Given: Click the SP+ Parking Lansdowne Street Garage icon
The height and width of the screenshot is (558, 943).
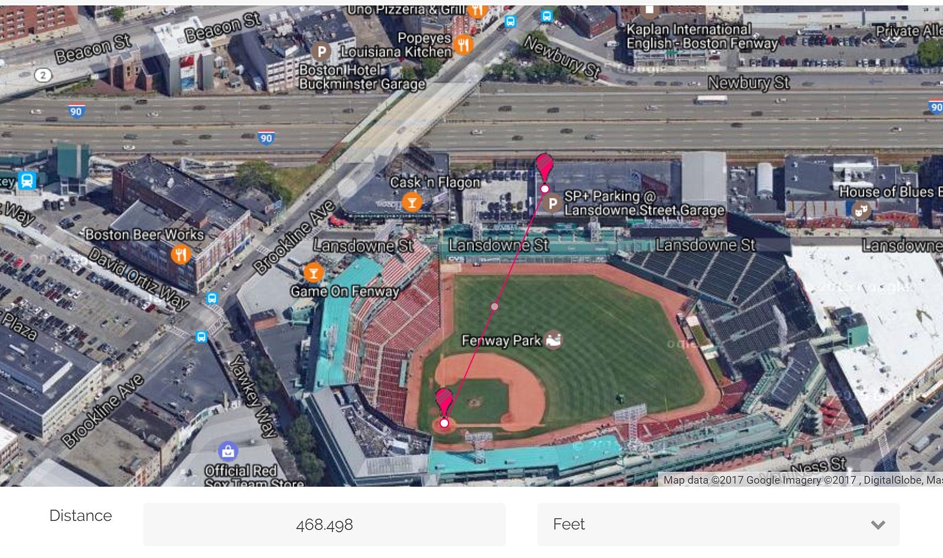Looking at the screenshot, I should [x=553, y=204].
